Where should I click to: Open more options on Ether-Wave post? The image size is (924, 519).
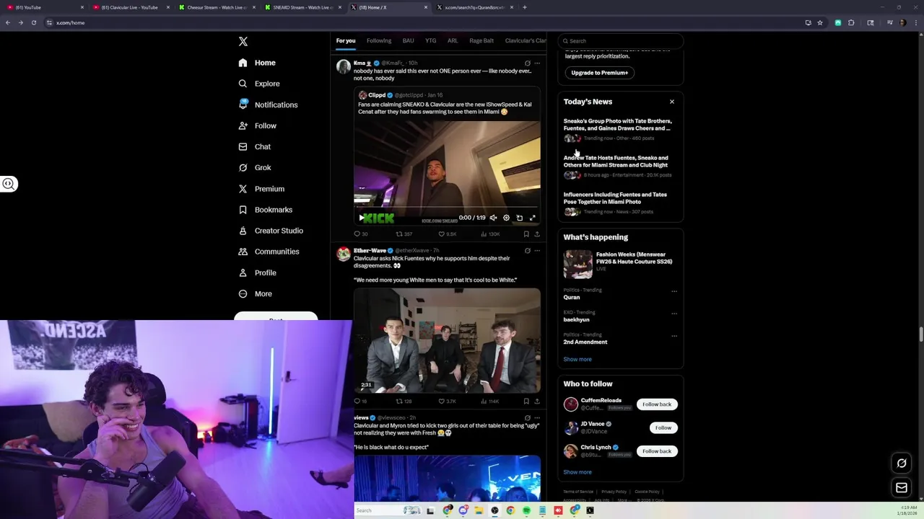pyautogui.click(x=537, y=251)
